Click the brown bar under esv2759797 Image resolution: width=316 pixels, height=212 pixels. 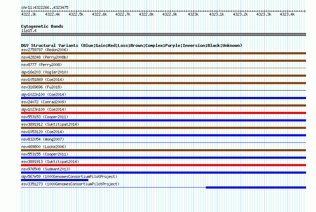(x=163, y=53)
